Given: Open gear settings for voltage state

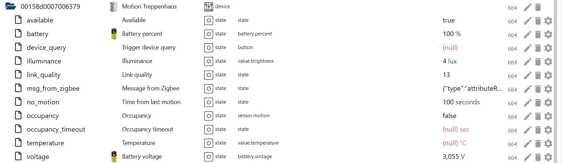Looking at the screenshot, I should click(548, 157).
